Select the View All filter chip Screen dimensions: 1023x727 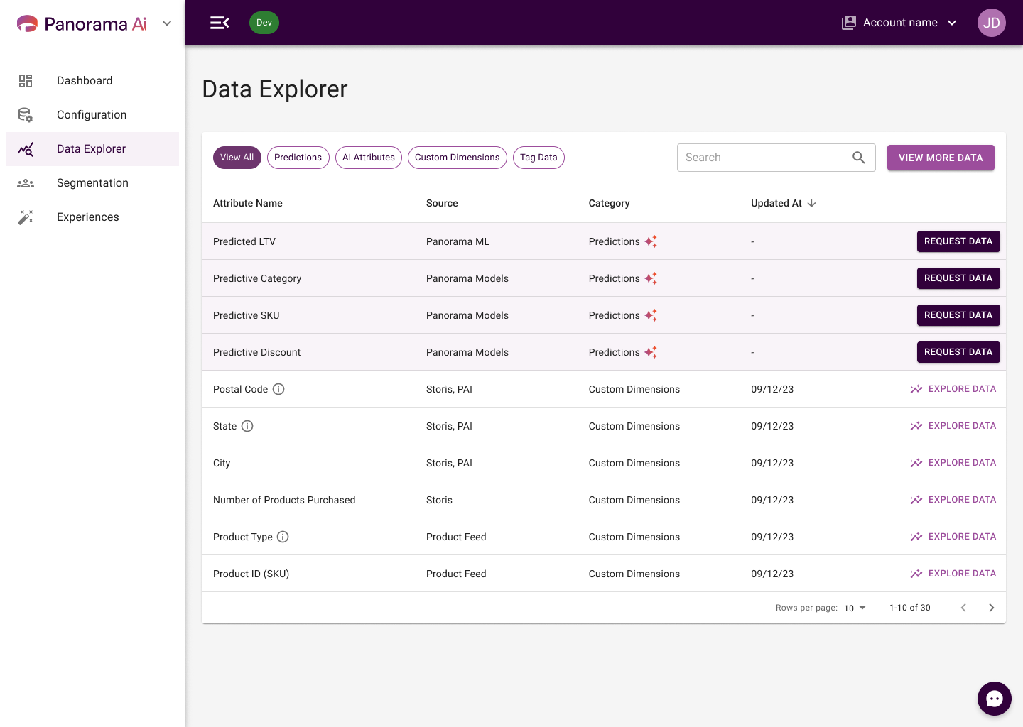click(x=237, y=158)
